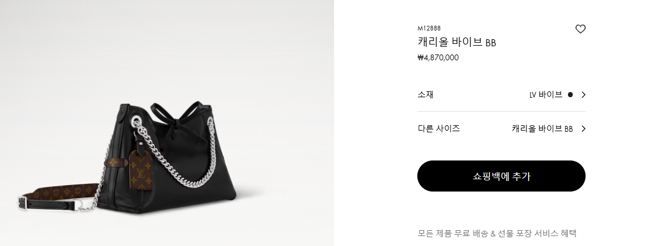Image resolution: width=660 pixels, height=246 pixels.
Task: Click the 다른 사이즈 row label
Action: pos(438,129)
